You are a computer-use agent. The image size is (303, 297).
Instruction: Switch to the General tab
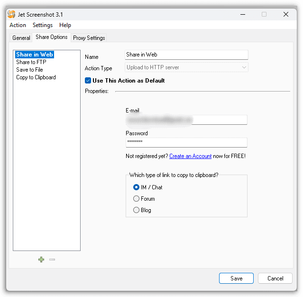[x=21, y=37]
